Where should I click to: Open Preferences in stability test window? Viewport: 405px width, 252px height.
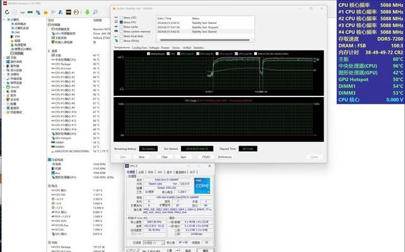click(x=225, y=157)
